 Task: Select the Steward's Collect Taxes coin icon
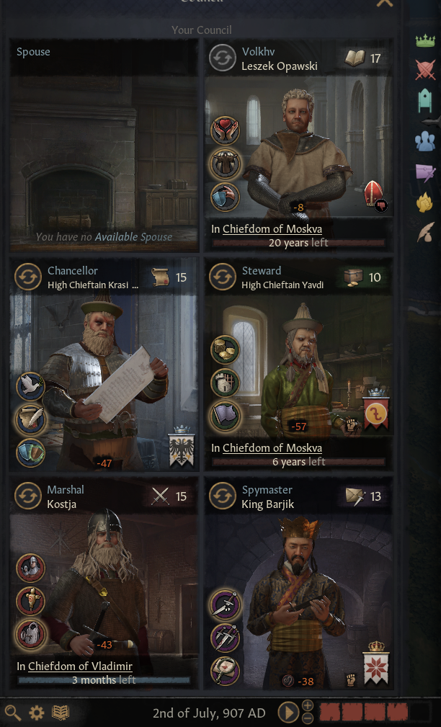tap(226, 349)
